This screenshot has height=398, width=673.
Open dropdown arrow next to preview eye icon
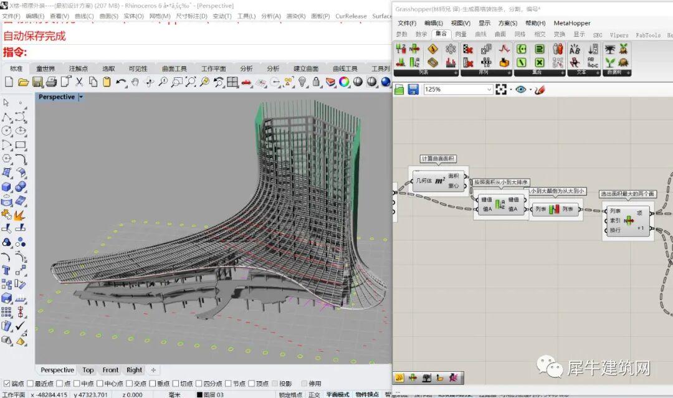pos(530,90)
